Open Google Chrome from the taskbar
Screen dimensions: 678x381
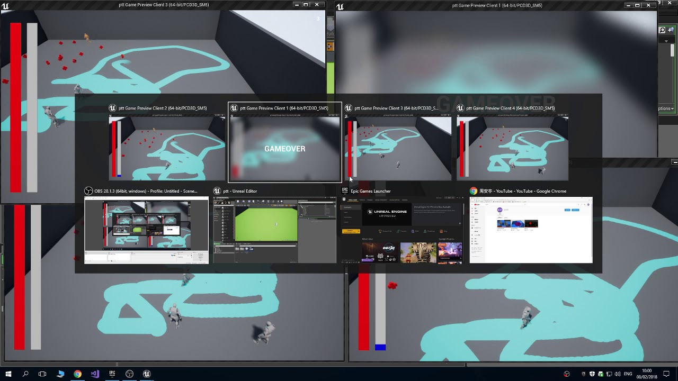point(78,374)
